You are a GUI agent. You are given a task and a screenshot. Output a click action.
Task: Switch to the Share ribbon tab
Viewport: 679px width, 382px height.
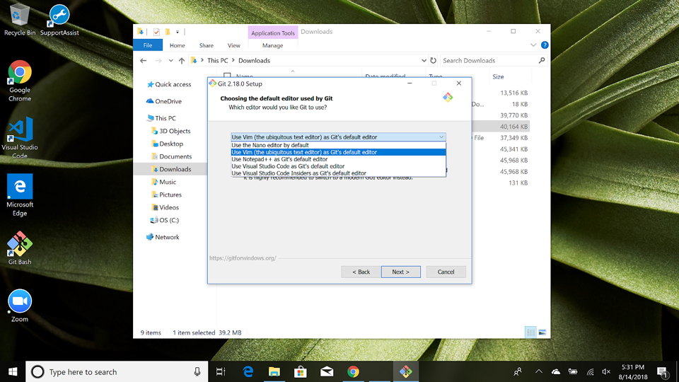pyautogui.click(x=206, y=45)
